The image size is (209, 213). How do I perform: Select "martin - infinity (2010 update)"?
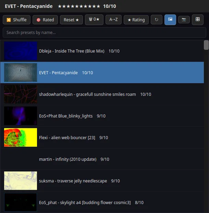click(68, 159)
